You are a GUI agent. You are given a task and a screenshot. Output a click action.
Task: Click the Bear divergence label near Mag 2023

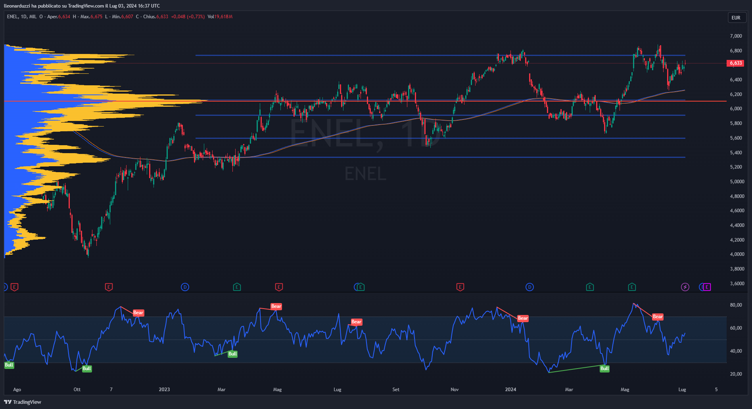coord(276,306)
